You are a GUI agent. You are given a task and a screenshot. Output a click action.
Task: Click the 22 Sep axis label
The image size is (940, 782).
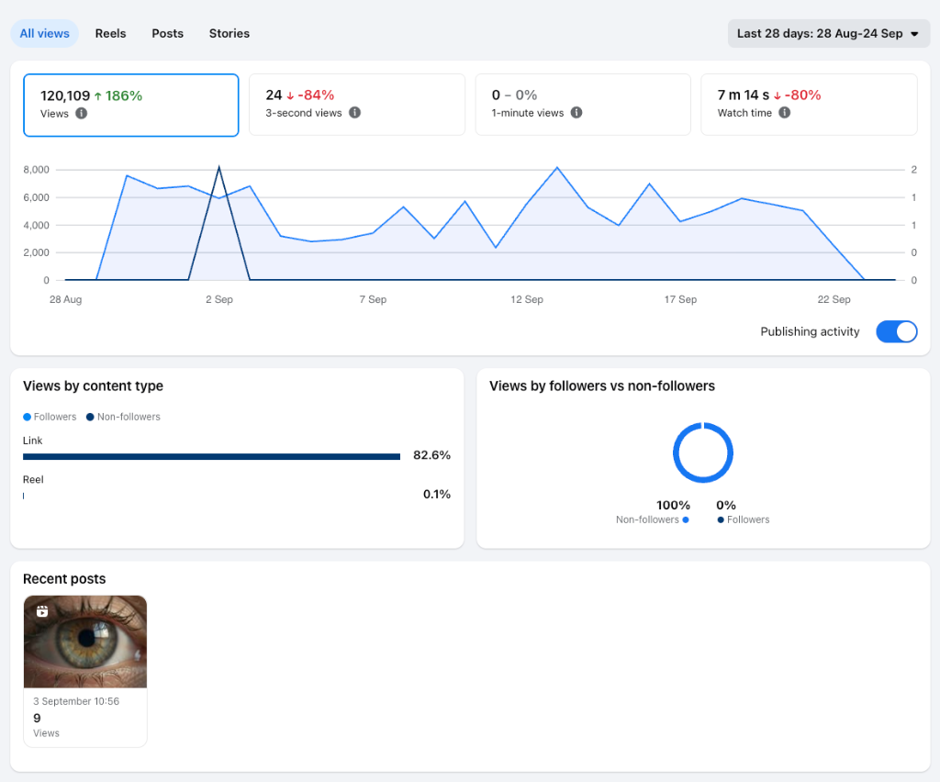pyautogui.click(x=834, y=299)
